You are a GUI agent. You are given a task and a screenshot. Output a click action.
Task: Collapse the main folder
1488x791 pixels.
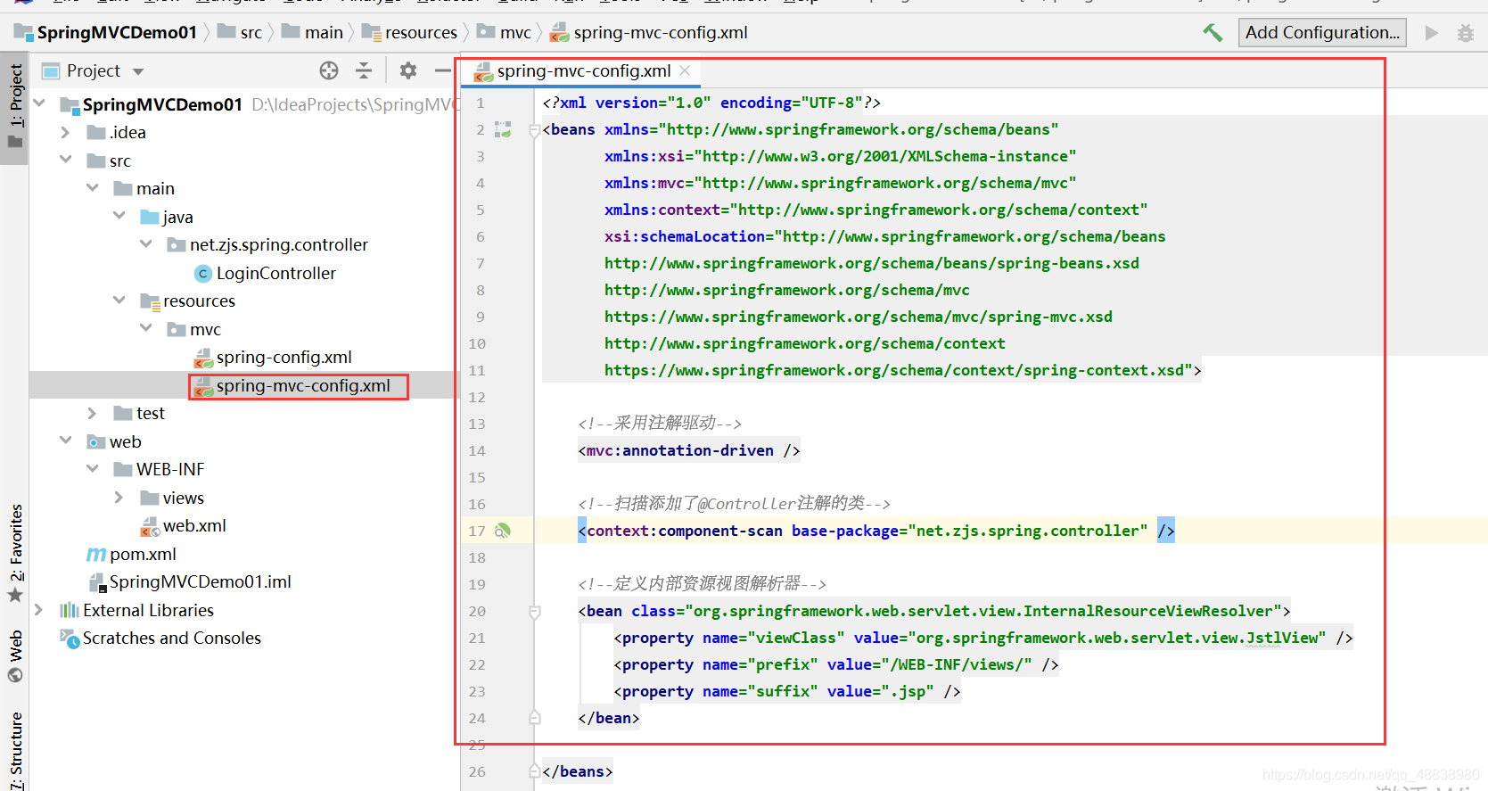[x=92, y=188]
